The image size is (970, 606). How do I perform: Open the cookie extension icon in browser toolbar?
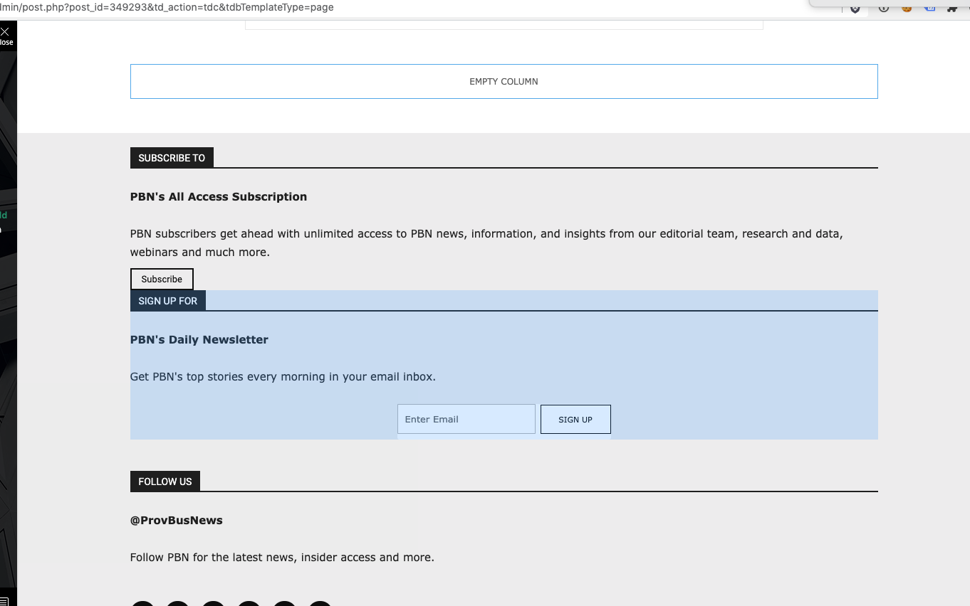(907, 8)
